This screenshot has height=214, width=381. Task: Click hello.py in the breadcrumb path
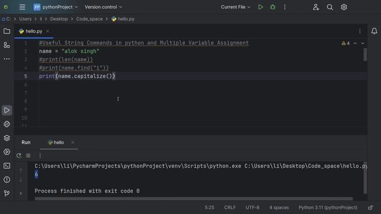coord(123,19)
